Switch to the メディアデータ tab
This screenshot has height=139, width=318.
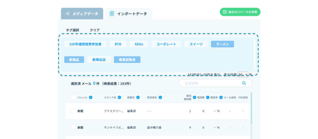click(82, 14)
